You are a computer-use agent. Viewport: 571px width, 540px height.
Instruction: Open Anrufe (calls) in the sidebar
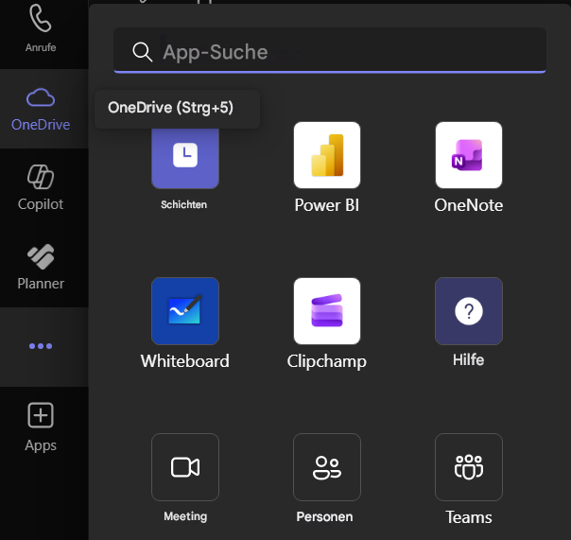pos(41,28)
